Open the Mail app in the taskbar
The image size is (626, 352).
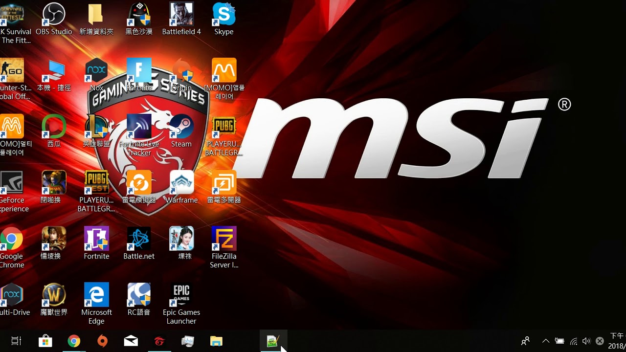[131, 341]
